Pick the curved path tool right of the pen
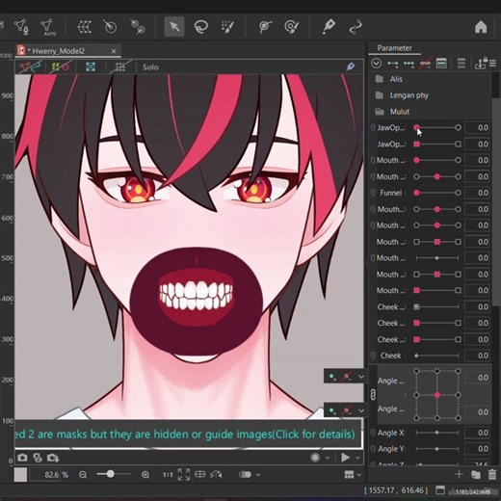This screenshot has width=501, height=501. click(x=356, y=27)
